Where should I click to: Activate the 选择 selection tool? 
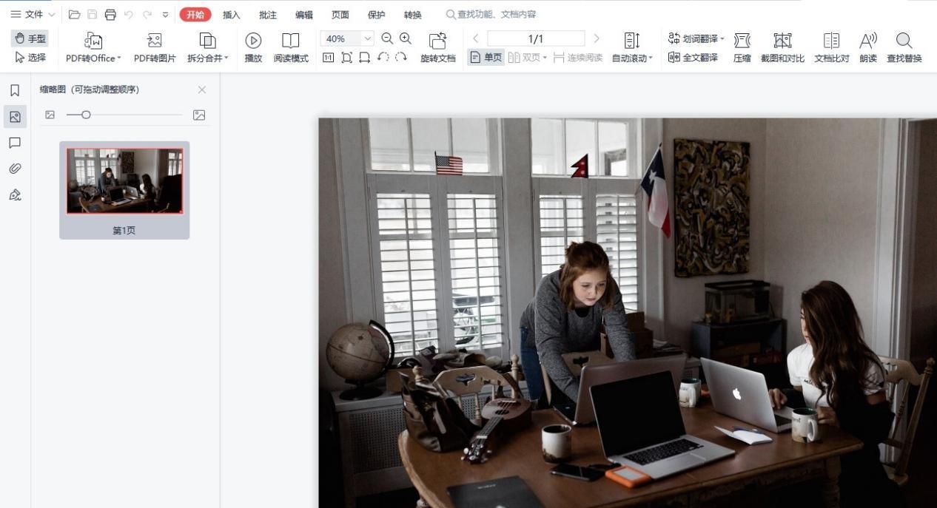(30, 57)
